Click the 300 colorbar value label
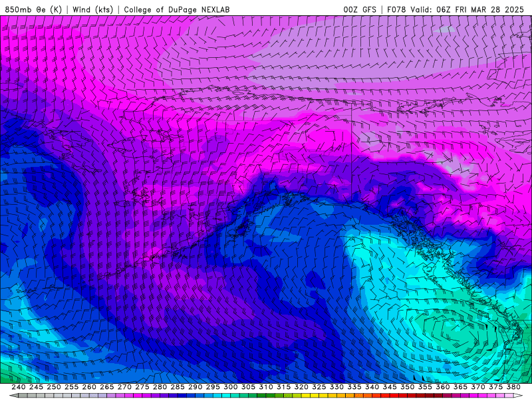The image size is (532, 399). (x=230, y=387)
